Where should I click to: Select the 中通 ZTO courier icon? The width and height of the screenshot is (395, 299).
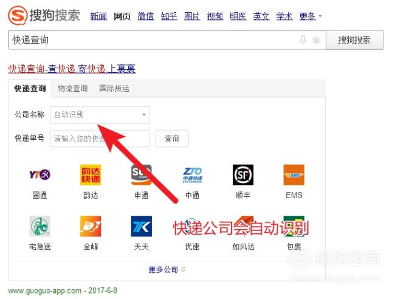pyautogui.click(x=193, y=175)
